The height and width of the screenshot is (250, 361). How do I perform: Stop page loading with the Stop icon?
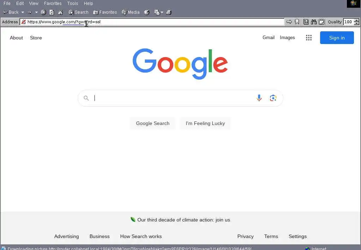tap(43, 12)
